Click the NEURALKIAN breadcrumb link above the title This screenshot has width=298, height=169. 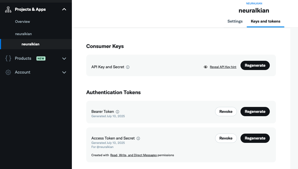pyautogui.click(x=254, y=4)
